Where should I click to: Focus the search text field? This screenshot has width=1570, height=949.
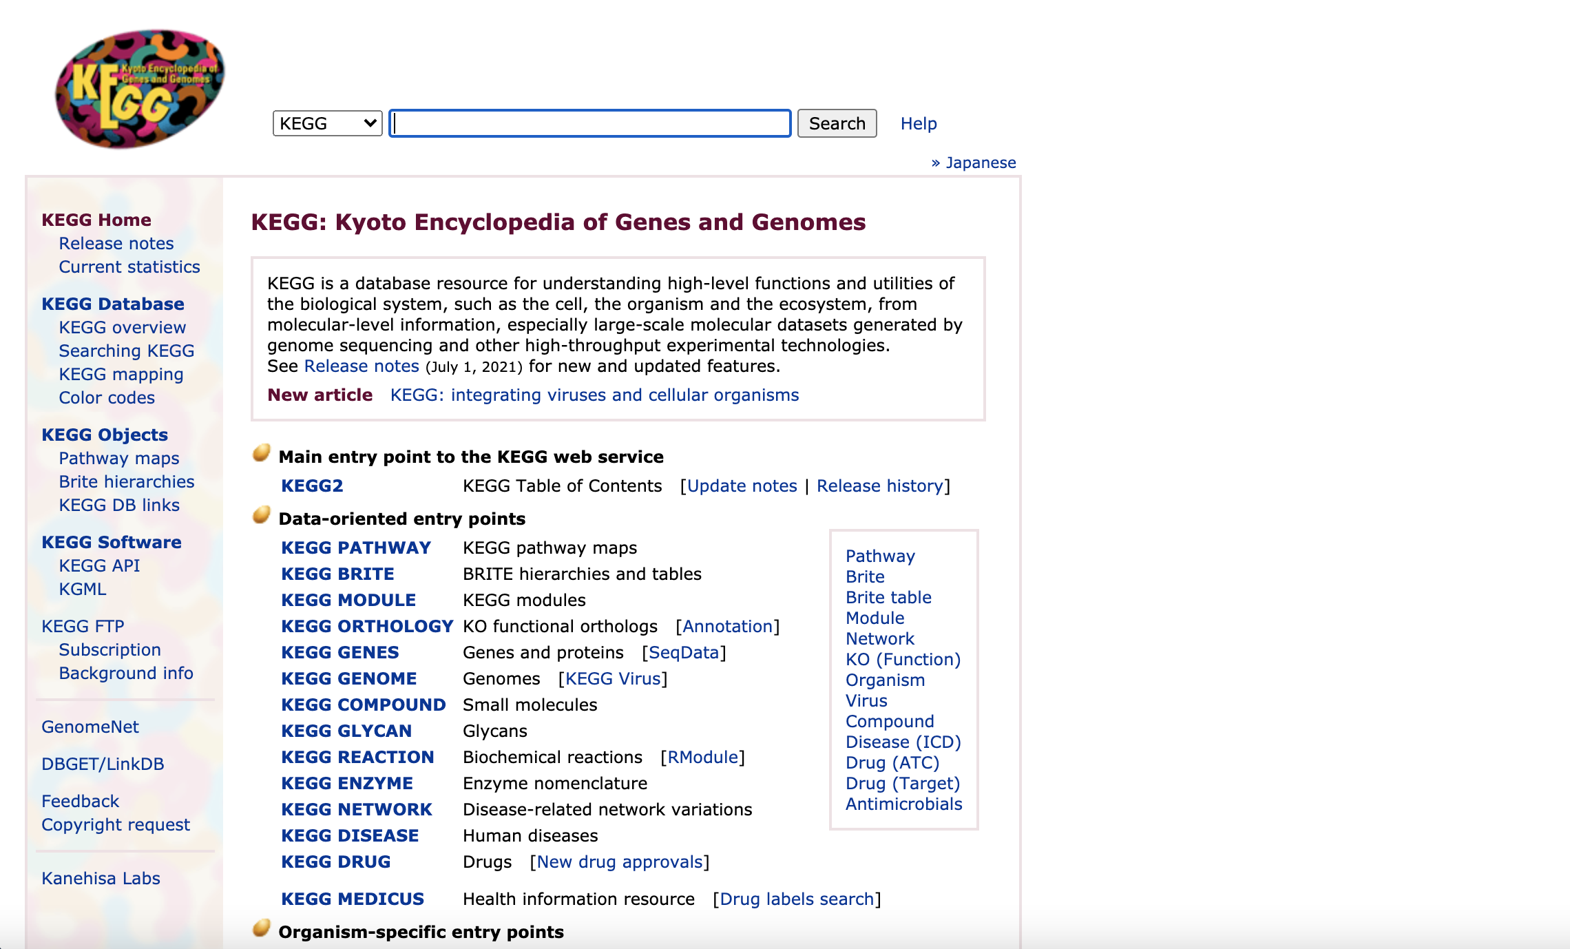pos(590,123)
